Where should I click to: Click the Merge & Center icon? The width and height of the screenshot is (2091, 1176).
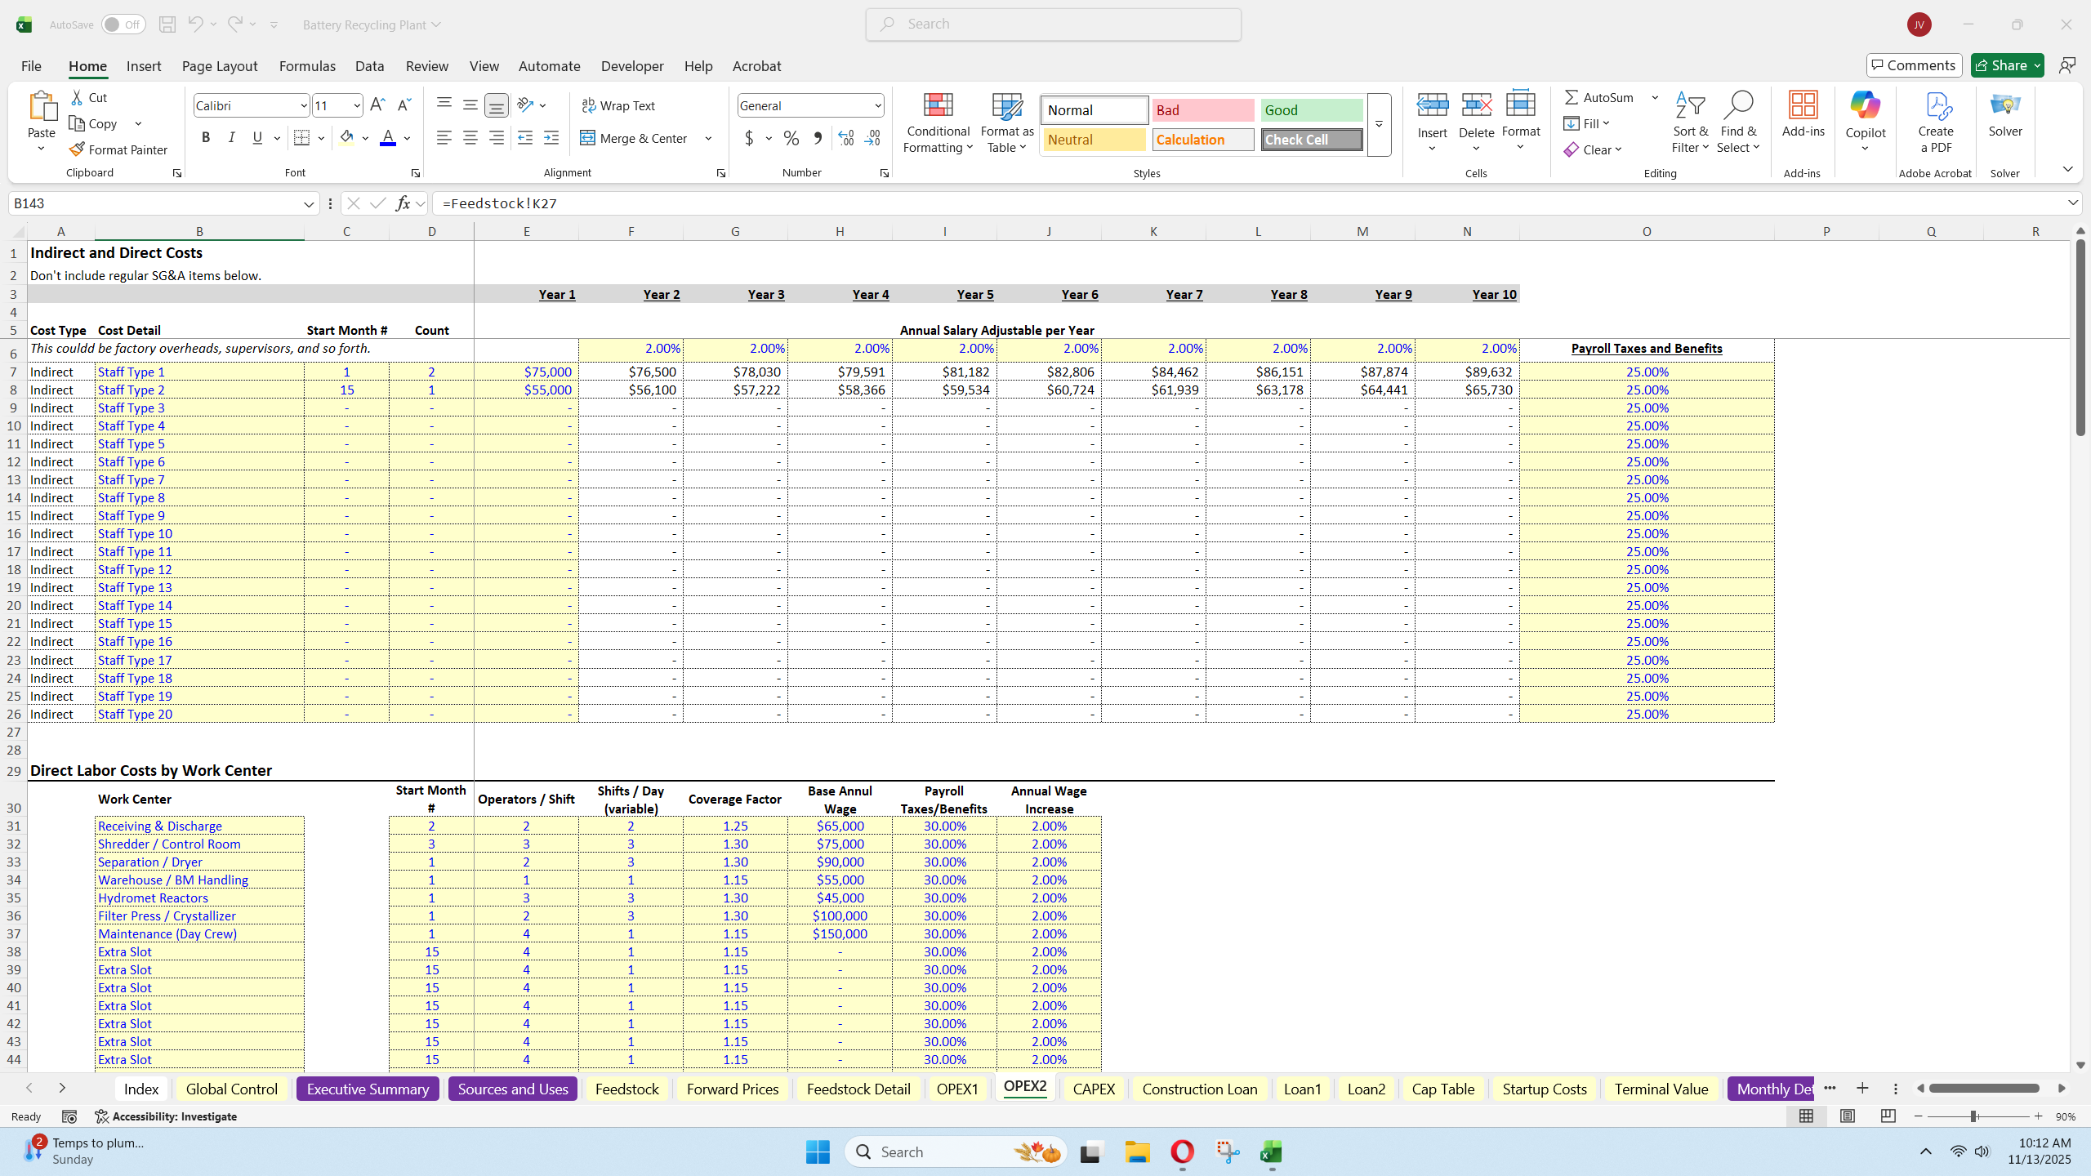pyautogui.click(x=587, y=138)
